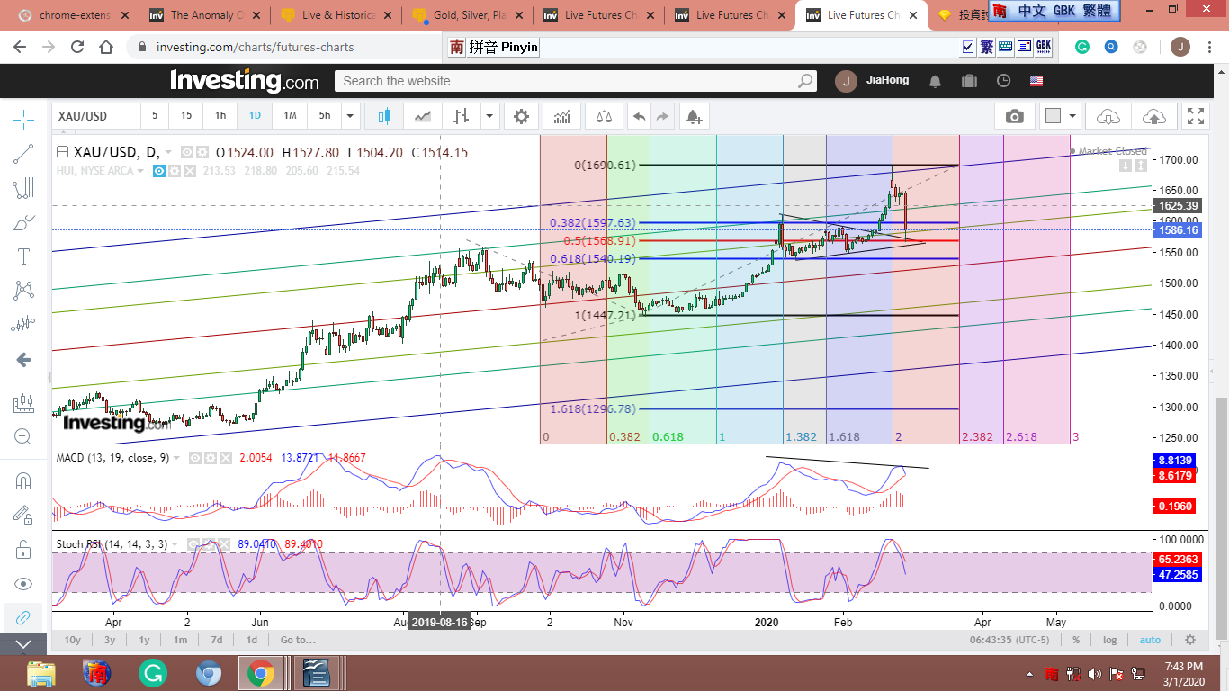Save chart layout to cloud upload icon
Viewport: 1229px width, 691px height.
pyautogui.click(x=1153, y=116)
